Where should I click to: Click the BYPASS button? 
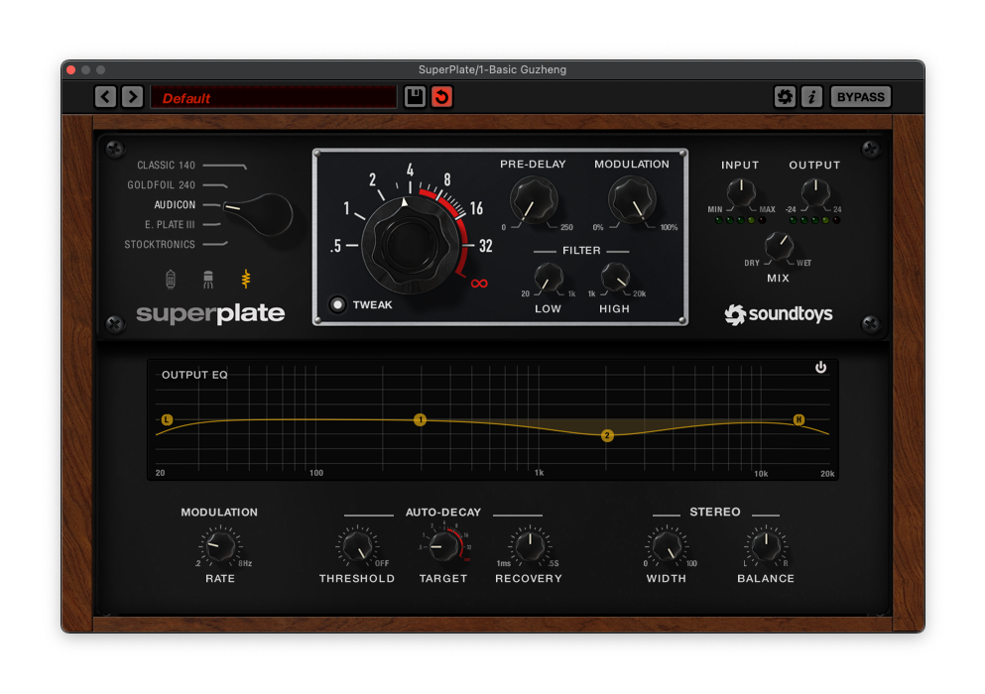861,97
